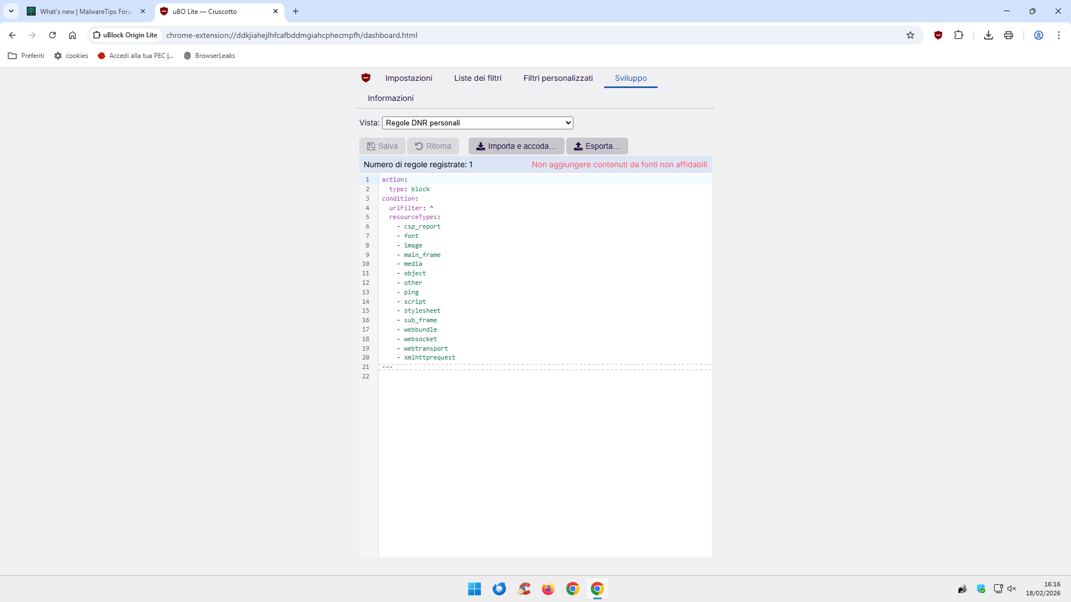The height and width of the screenshot is (602, 1071).
Task: Go back to the previous page
Action: 12,35
